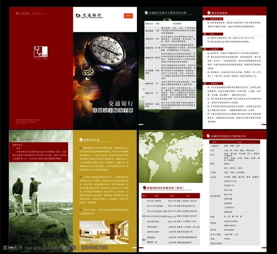Viewport: 277px width, 254px height.
Task: Click the numbered circle 2 beside 服务内容介绍
Action: (146, 12)
